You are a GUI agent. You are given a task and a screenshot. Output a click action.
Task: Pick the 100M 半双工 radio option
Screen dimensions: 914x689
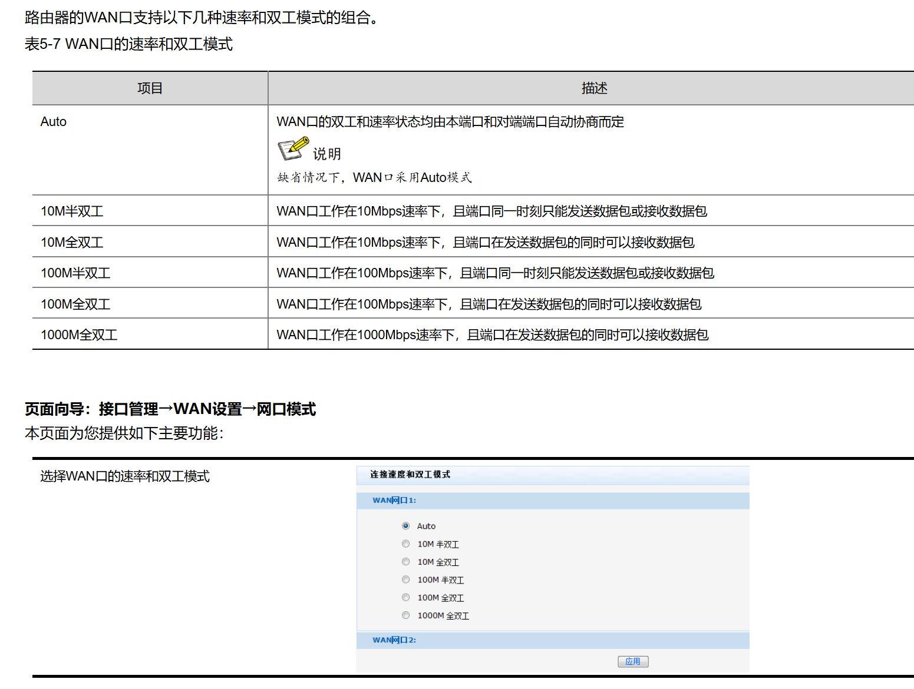click(x=405, y=579)
